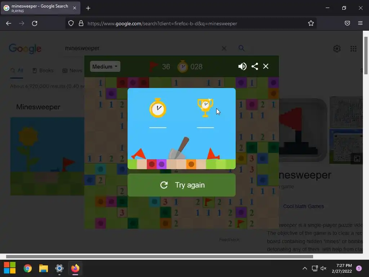Image resolution: width=369 pixels, height=277 pixels.
Task: Reload the current page
Action: [35, 23]
